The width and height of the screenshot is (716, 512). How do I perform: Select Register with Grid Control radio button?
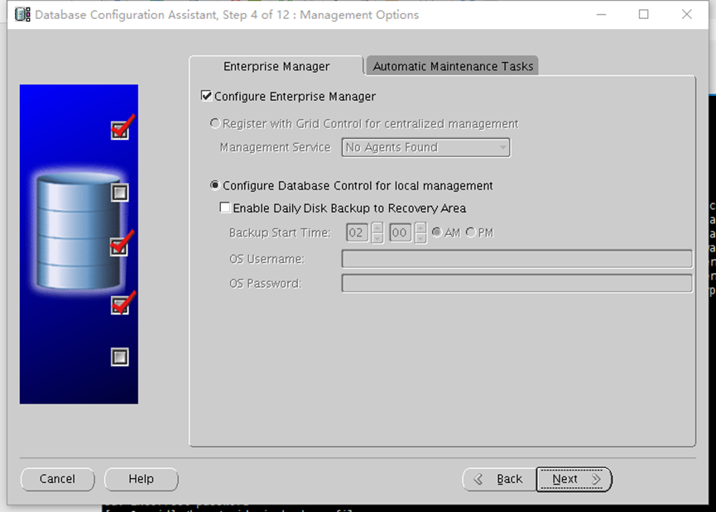[214, 124]
